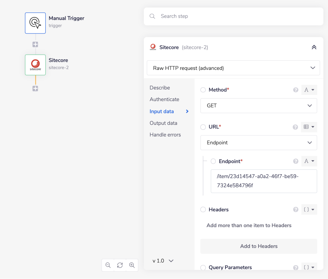
Task: Add step between trigger and Sitecore
Action: click(35, 44)
